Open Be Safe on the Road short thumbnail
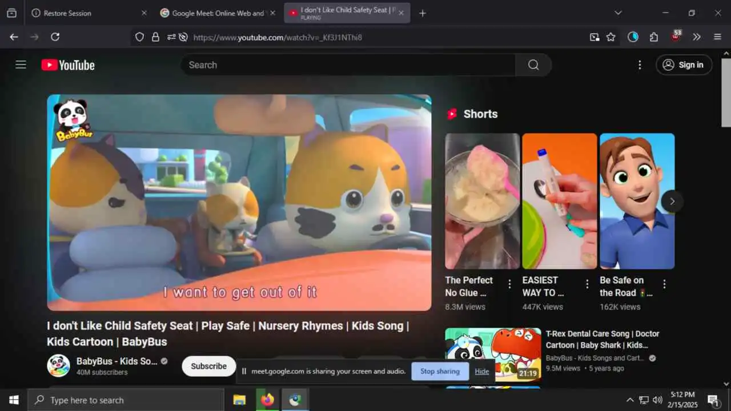 point(637,201)
